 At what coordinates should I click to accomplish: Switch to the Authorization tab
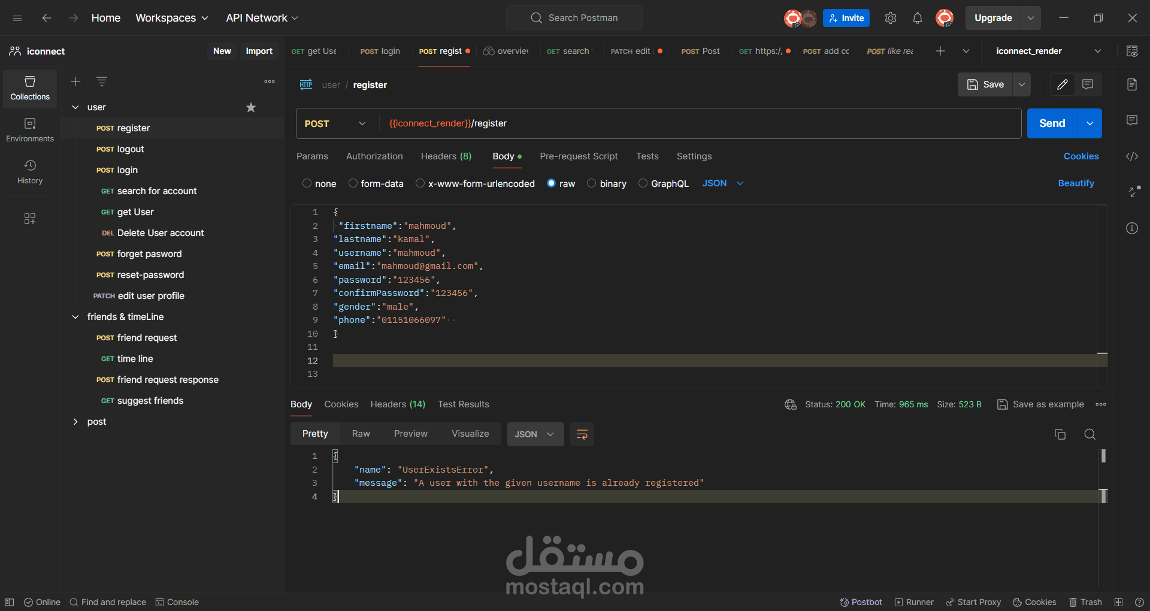click(x=374, y=156)
